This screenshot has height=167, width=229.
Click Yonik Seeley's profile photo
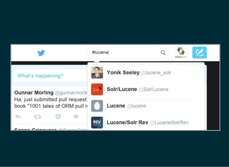coord(97,73)
